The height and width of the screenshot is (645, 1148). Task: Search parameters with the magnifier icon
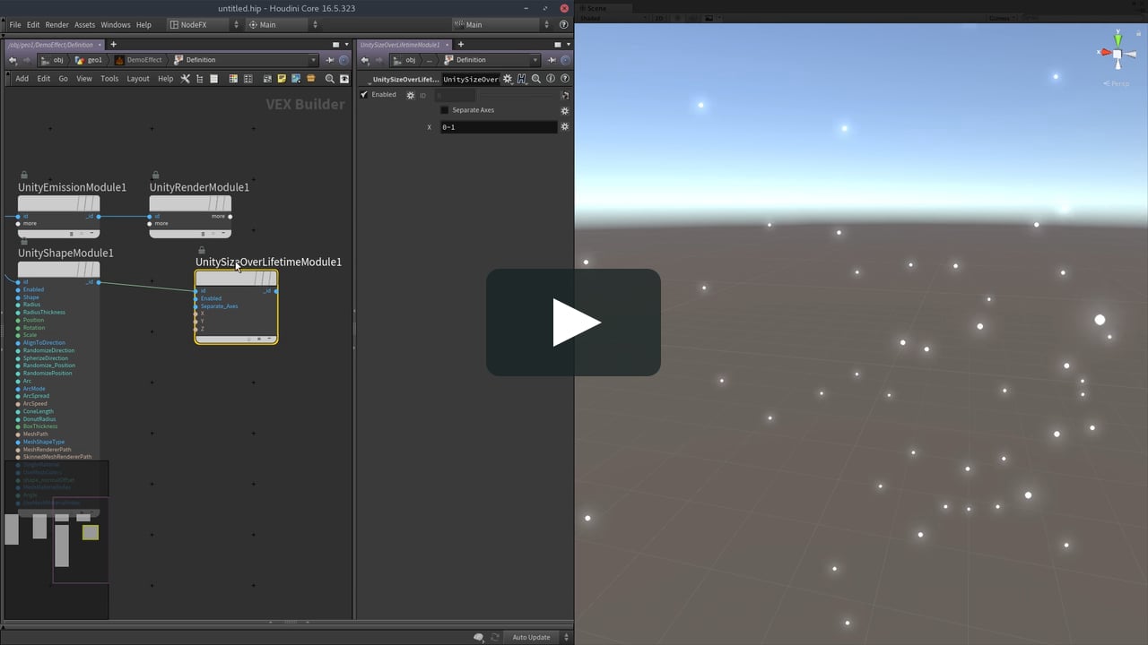tap(536, 79)
